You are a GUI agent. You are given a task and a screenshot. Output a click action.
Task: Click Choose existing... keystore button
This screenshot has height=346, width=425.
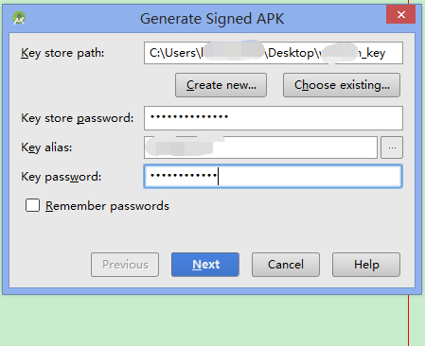pyautogui.click(x=342, y=85)
